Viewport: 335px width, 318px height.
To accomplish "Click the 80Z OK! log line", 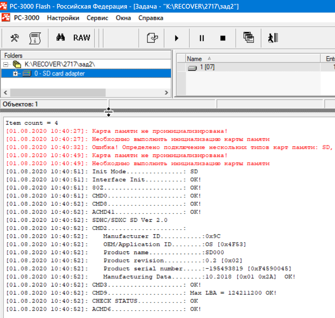I will pos(103,188).
